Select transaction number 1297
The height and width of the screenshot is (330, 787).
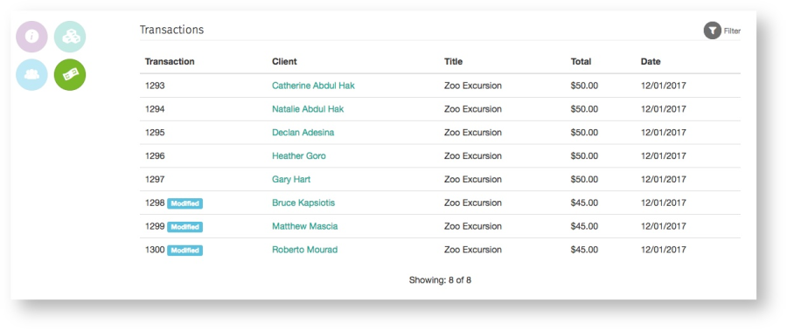pos(155,179)
